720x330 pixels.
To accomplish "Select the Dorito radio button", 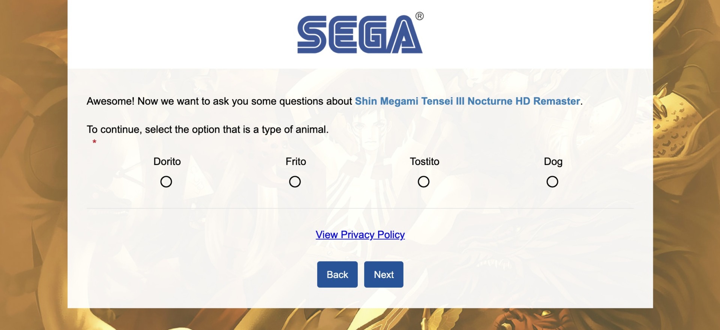I will click(166, 182).
